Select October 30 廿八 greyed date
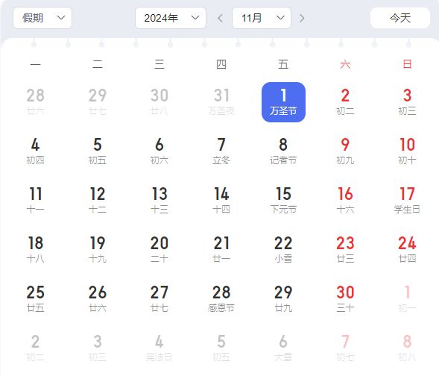Viewport: 439px width, 376px height. pyautogui.click(x=160, y=102)
